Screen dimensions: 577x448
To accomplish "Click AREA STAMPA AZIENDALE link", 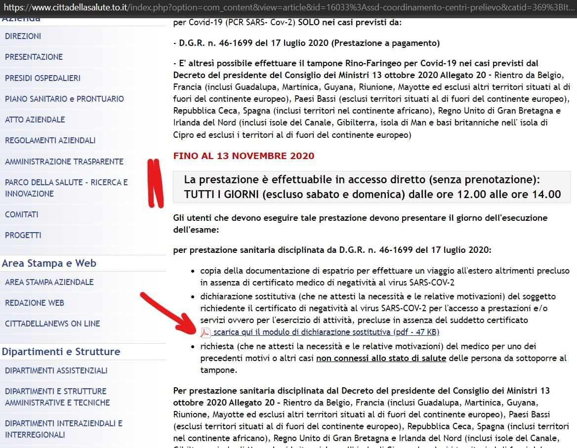I will (x=49, y=282).
